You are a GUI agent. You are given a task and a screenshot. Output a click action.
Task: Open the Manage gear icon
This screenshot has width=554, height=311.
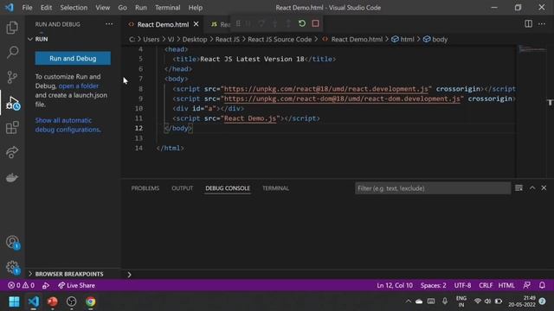pyautogui.click(x=13, y=267)
